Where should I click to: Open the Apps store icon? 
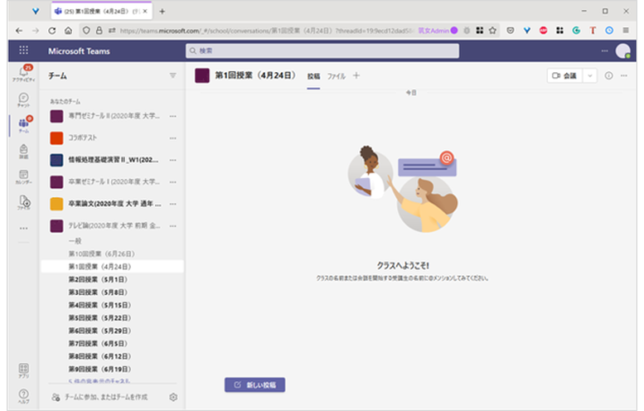[x=24, y=370]
